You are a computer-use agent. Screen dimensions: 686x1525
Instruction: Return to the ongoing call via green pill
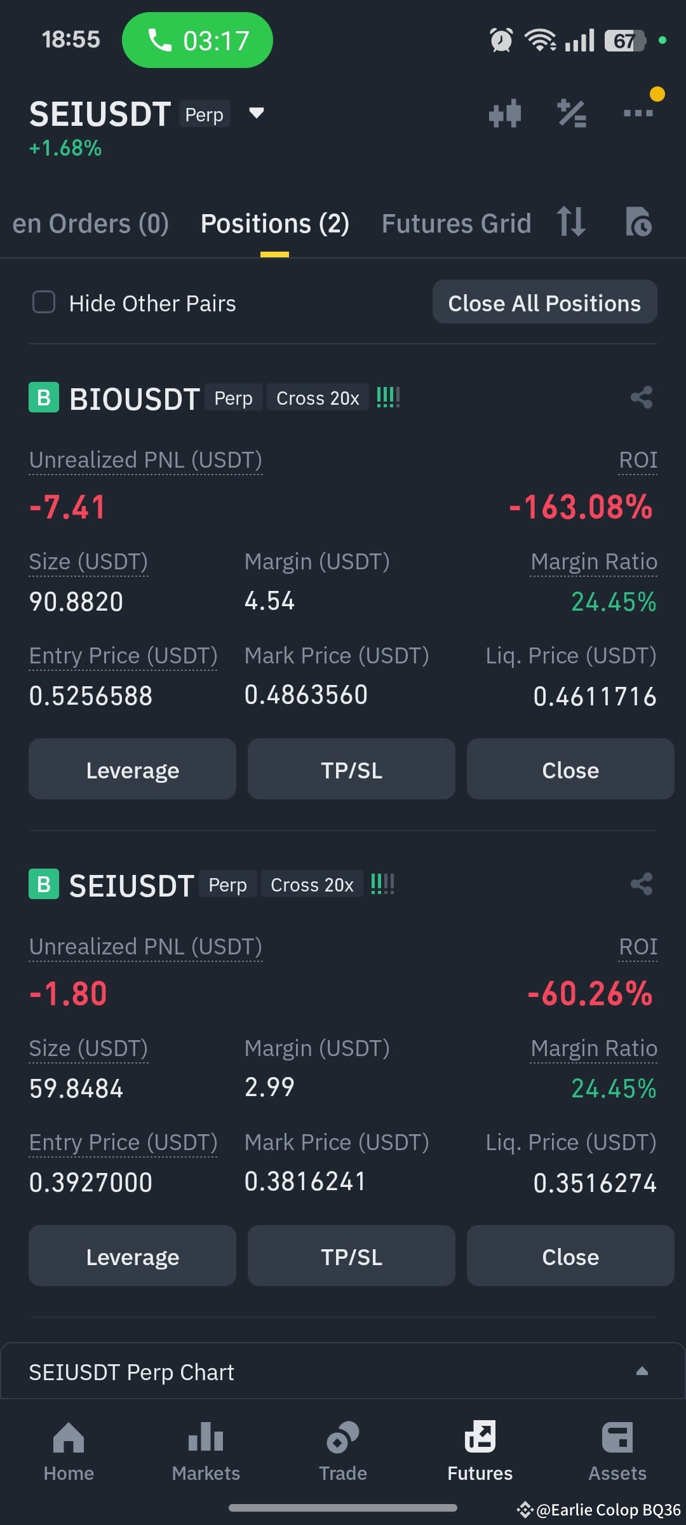click(198, 40)
